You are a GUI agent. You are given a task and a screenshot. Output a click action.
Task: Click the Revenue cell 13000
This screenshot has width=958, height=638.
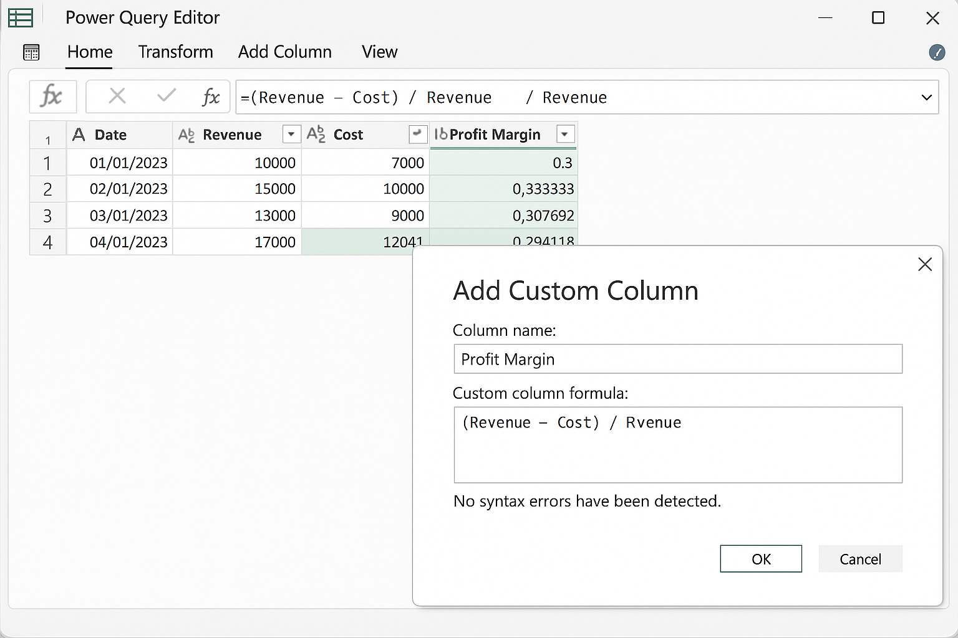(237, 216)
